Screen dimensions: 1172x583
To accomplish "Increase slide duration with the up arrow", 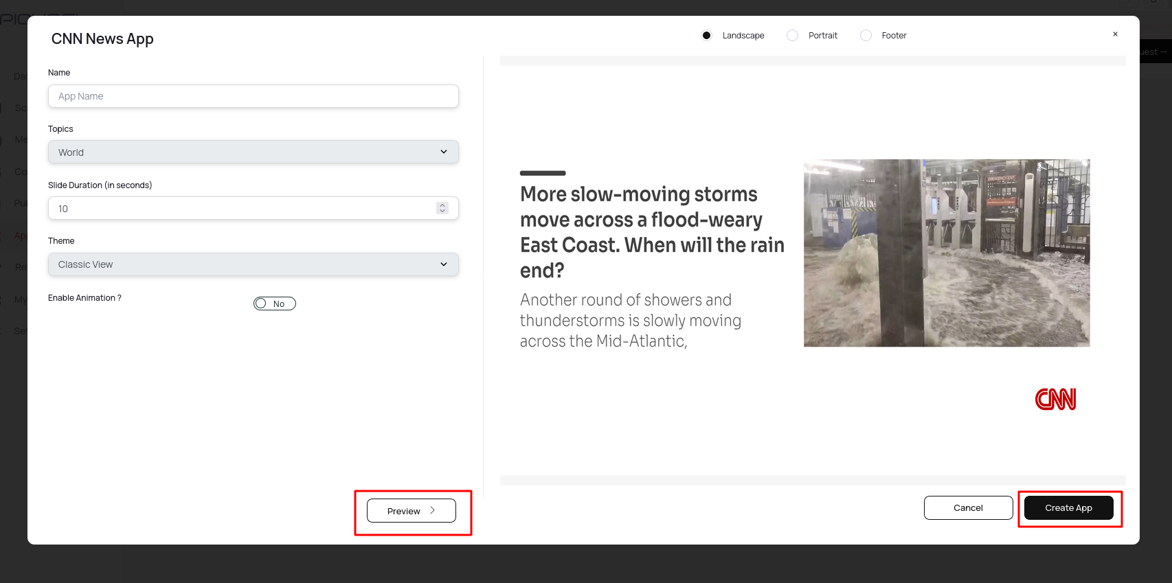I will [442, 205].
